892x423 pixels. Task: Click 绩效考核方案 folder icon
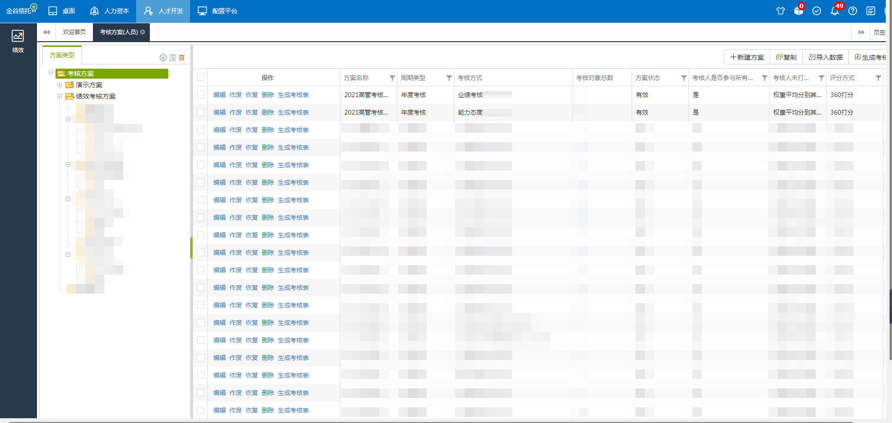click(70, 96)
